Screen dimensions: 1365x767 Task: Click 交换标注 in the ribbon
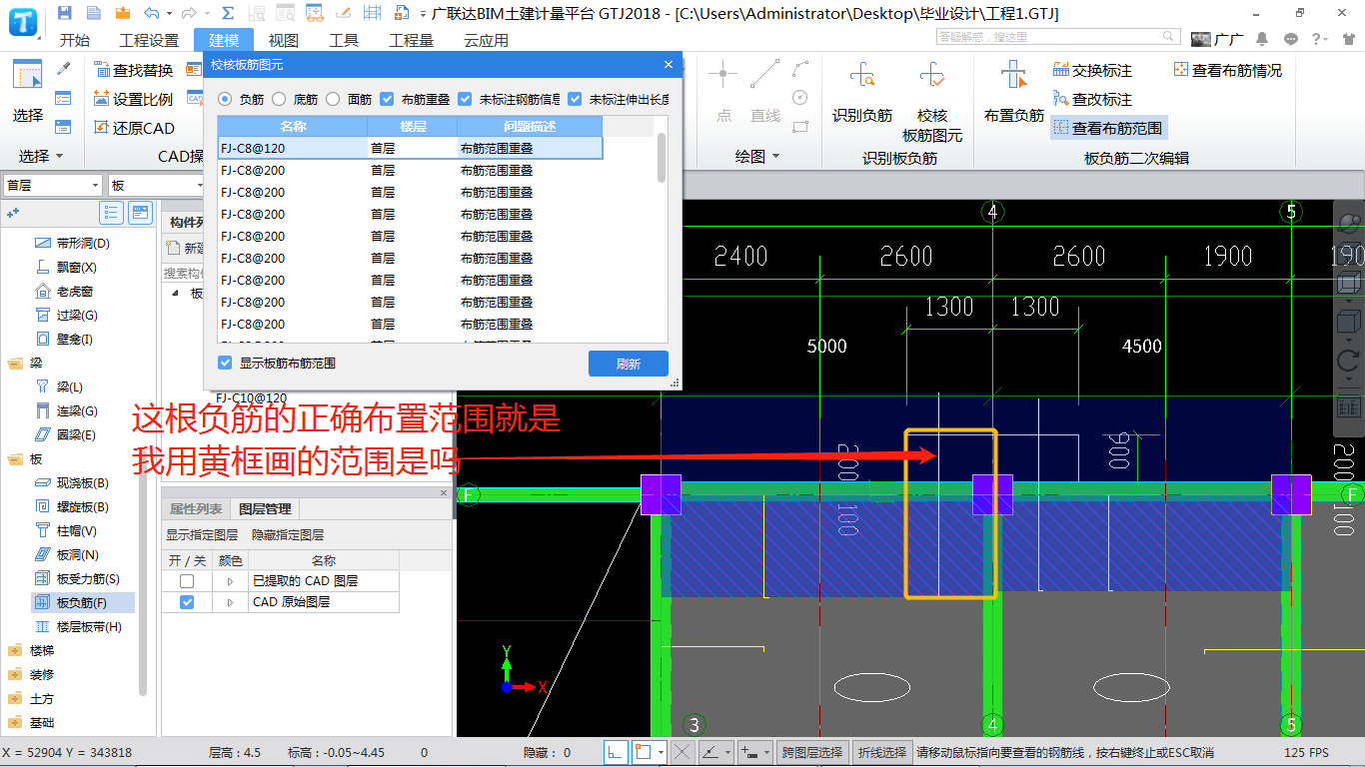1093,71
